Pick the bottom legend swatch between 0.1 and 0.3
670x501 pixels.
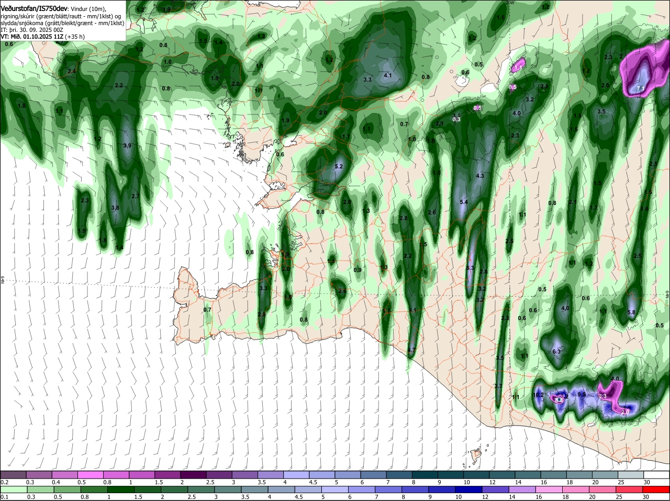[x=13, y=489]
